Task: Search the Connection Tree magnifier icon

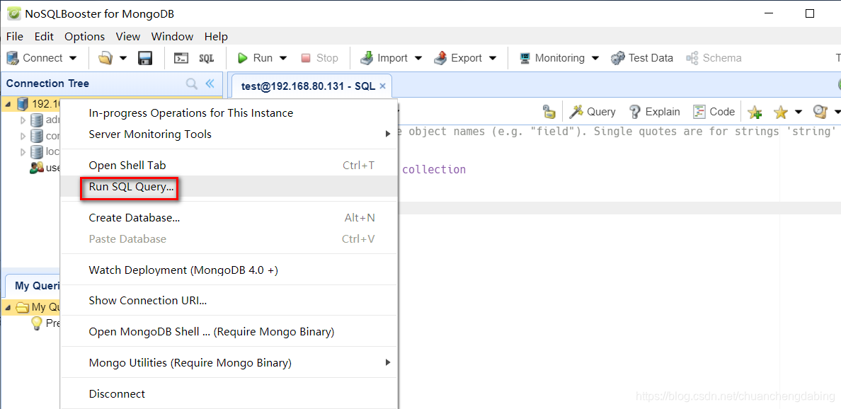Action: click(191, 83)
